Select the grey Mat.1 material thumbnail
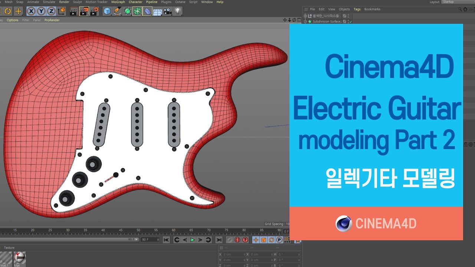Image resolution: width=475 pixels, height=267 pixels. (x=6, y=257)
